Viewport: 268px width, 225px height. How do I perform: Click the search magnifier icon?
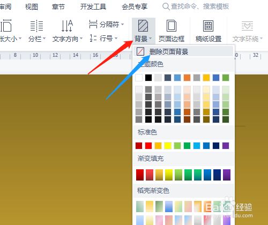coord(166,6)
